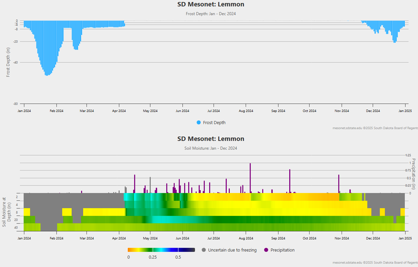Image resolution: width=418 pixels, height=267 pixels.
Task: Select the SD Mesonet: Lemmon frost chart title
Action: 211,4
